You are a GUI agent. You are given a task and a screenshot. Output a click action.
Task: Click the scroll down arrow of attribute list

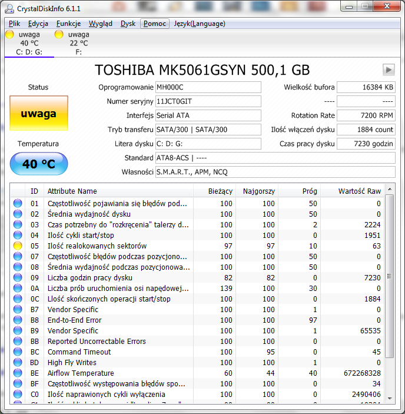click(x=390, y=399)
